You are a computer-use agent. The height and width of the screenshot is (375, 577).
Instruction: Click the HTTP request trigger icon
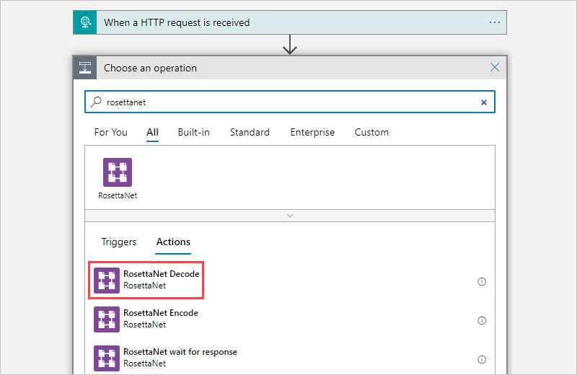pyautogui.click(x=85, y=22)
